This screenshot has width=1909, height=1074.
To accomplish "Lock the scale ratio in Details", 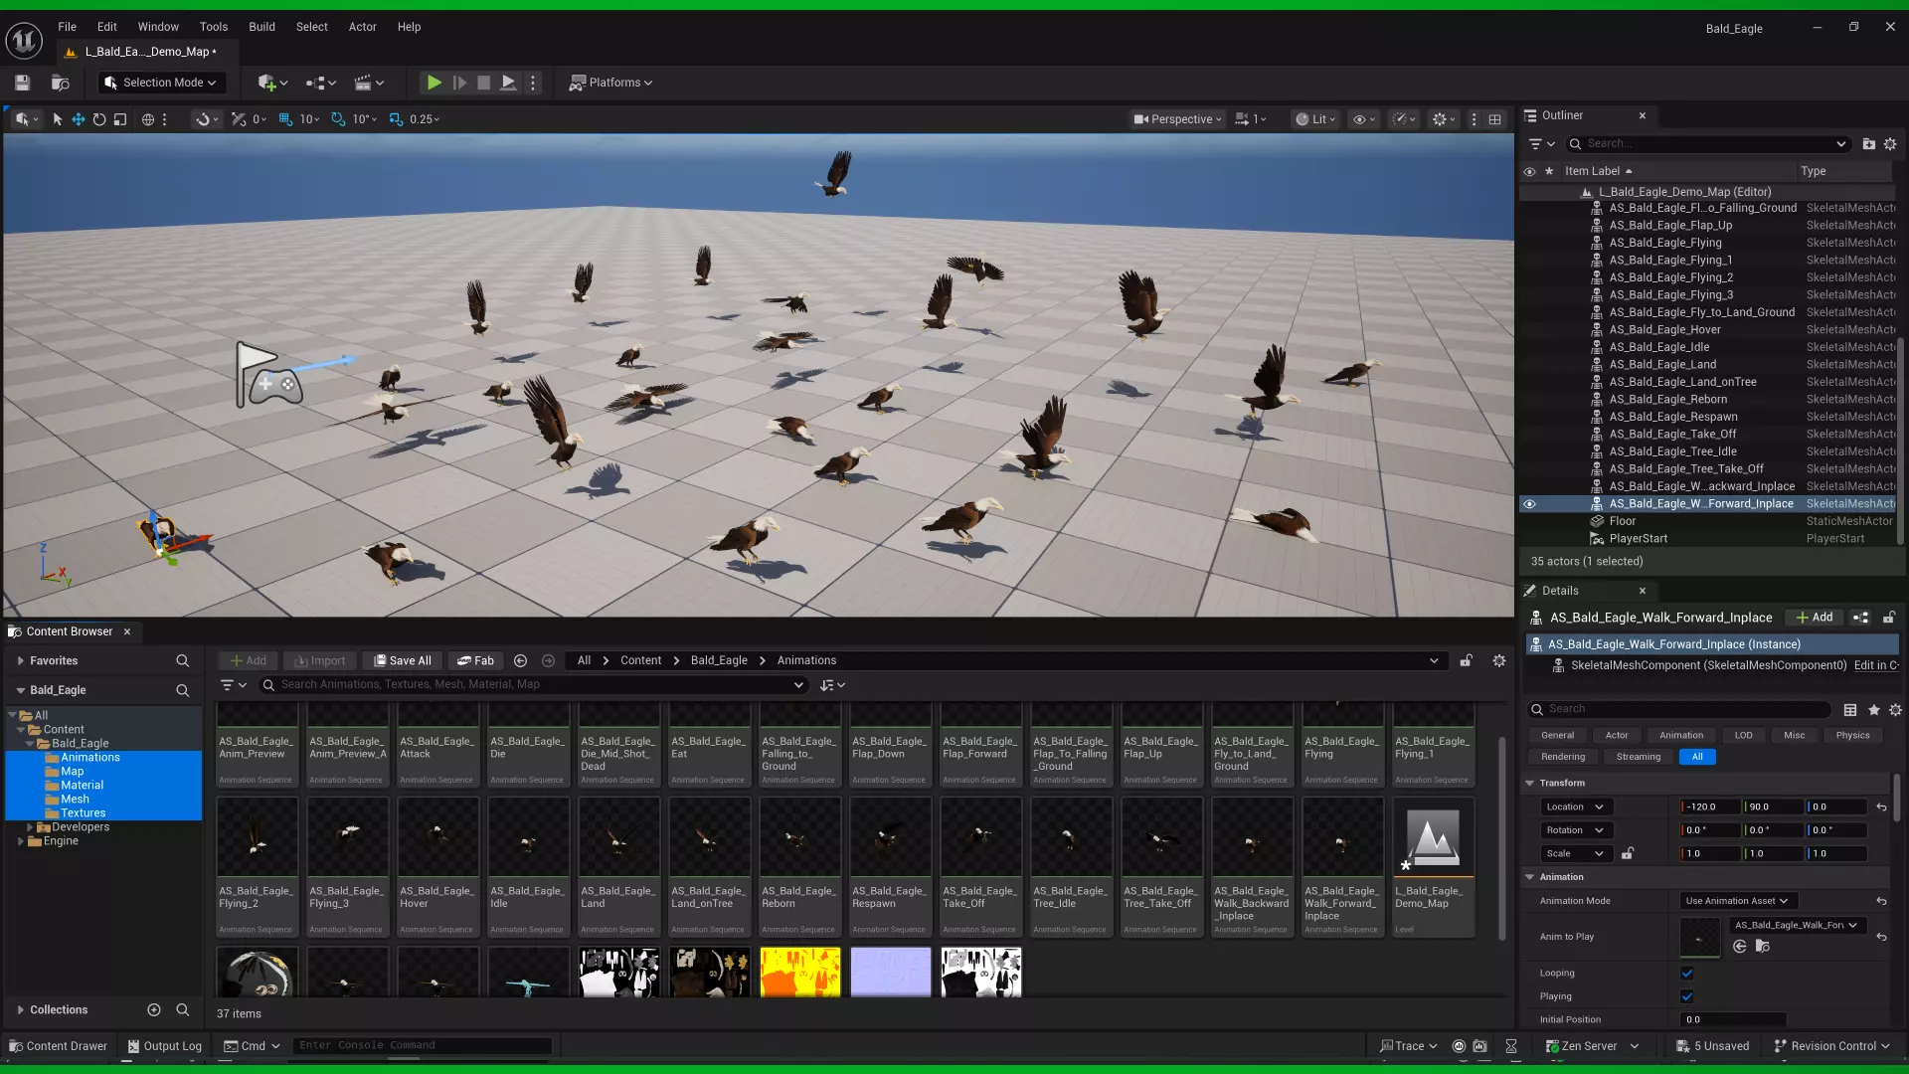I will coord(1628,853).
